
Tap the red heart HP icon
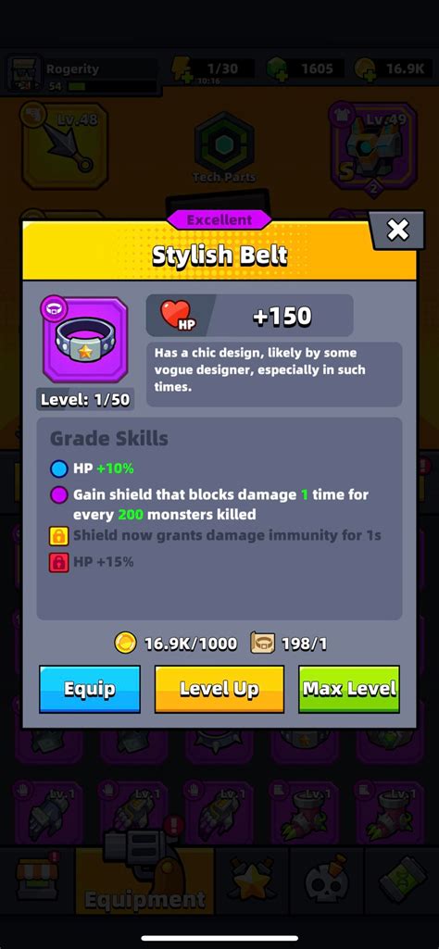(175, 314)
